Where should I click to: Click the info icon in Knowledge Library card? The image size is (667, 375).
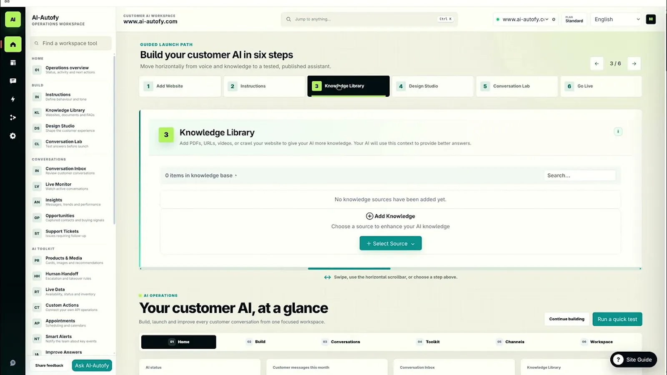[x=618, y=132]
